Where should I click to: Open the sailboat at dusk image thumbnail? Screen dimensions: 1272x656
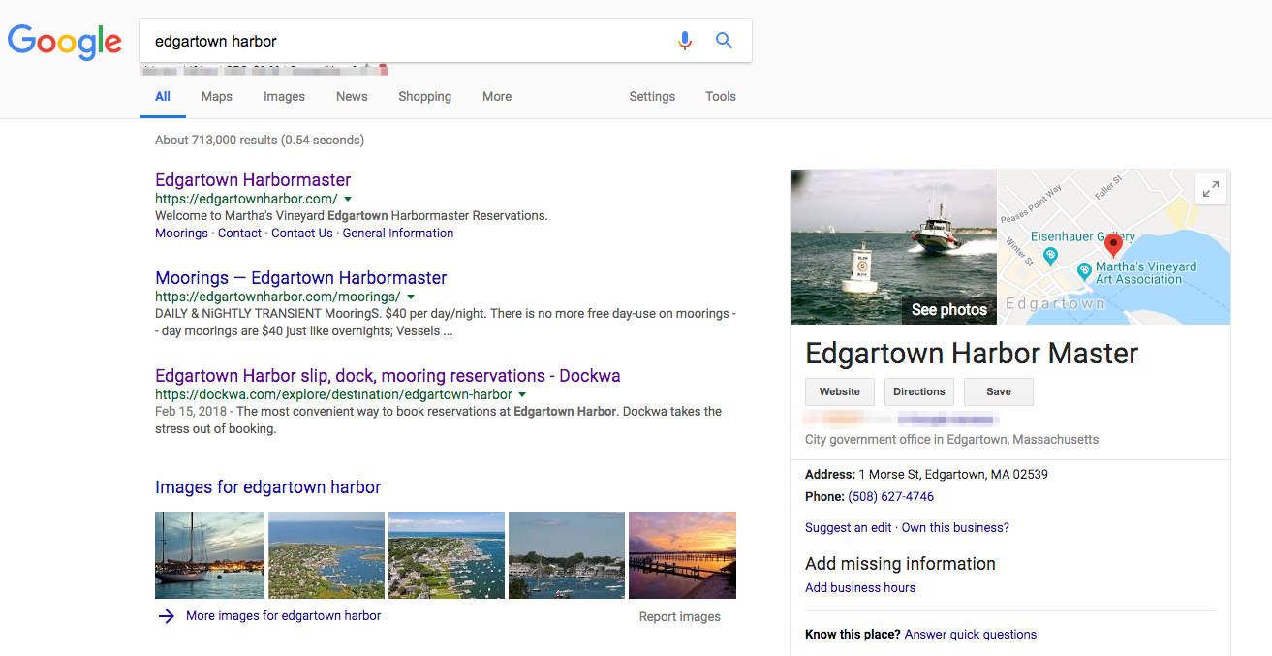(x=209, y=555)
